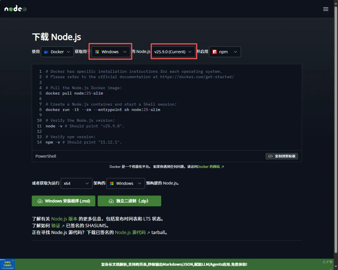Click code line docker pull node:25-slim
The image size is (338, 270).
click(74, 93)
